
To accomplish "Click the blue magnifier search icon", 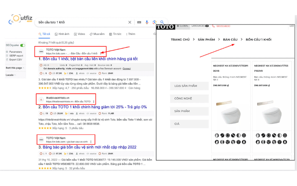I will coord(162,22).
